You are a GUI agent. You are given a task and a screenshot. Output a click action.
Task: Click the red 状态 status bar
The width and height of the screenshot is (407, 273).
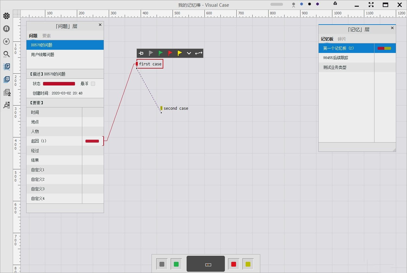coord(59,84)
